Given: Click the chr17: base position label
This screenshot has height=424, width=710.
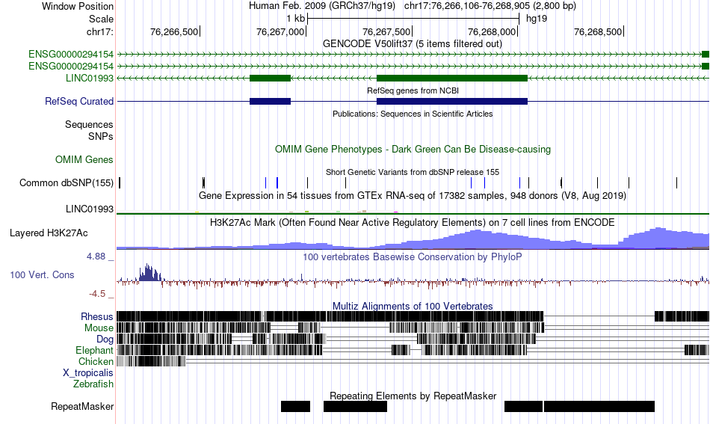Looking at the screenshot, I should pos(100,31).
